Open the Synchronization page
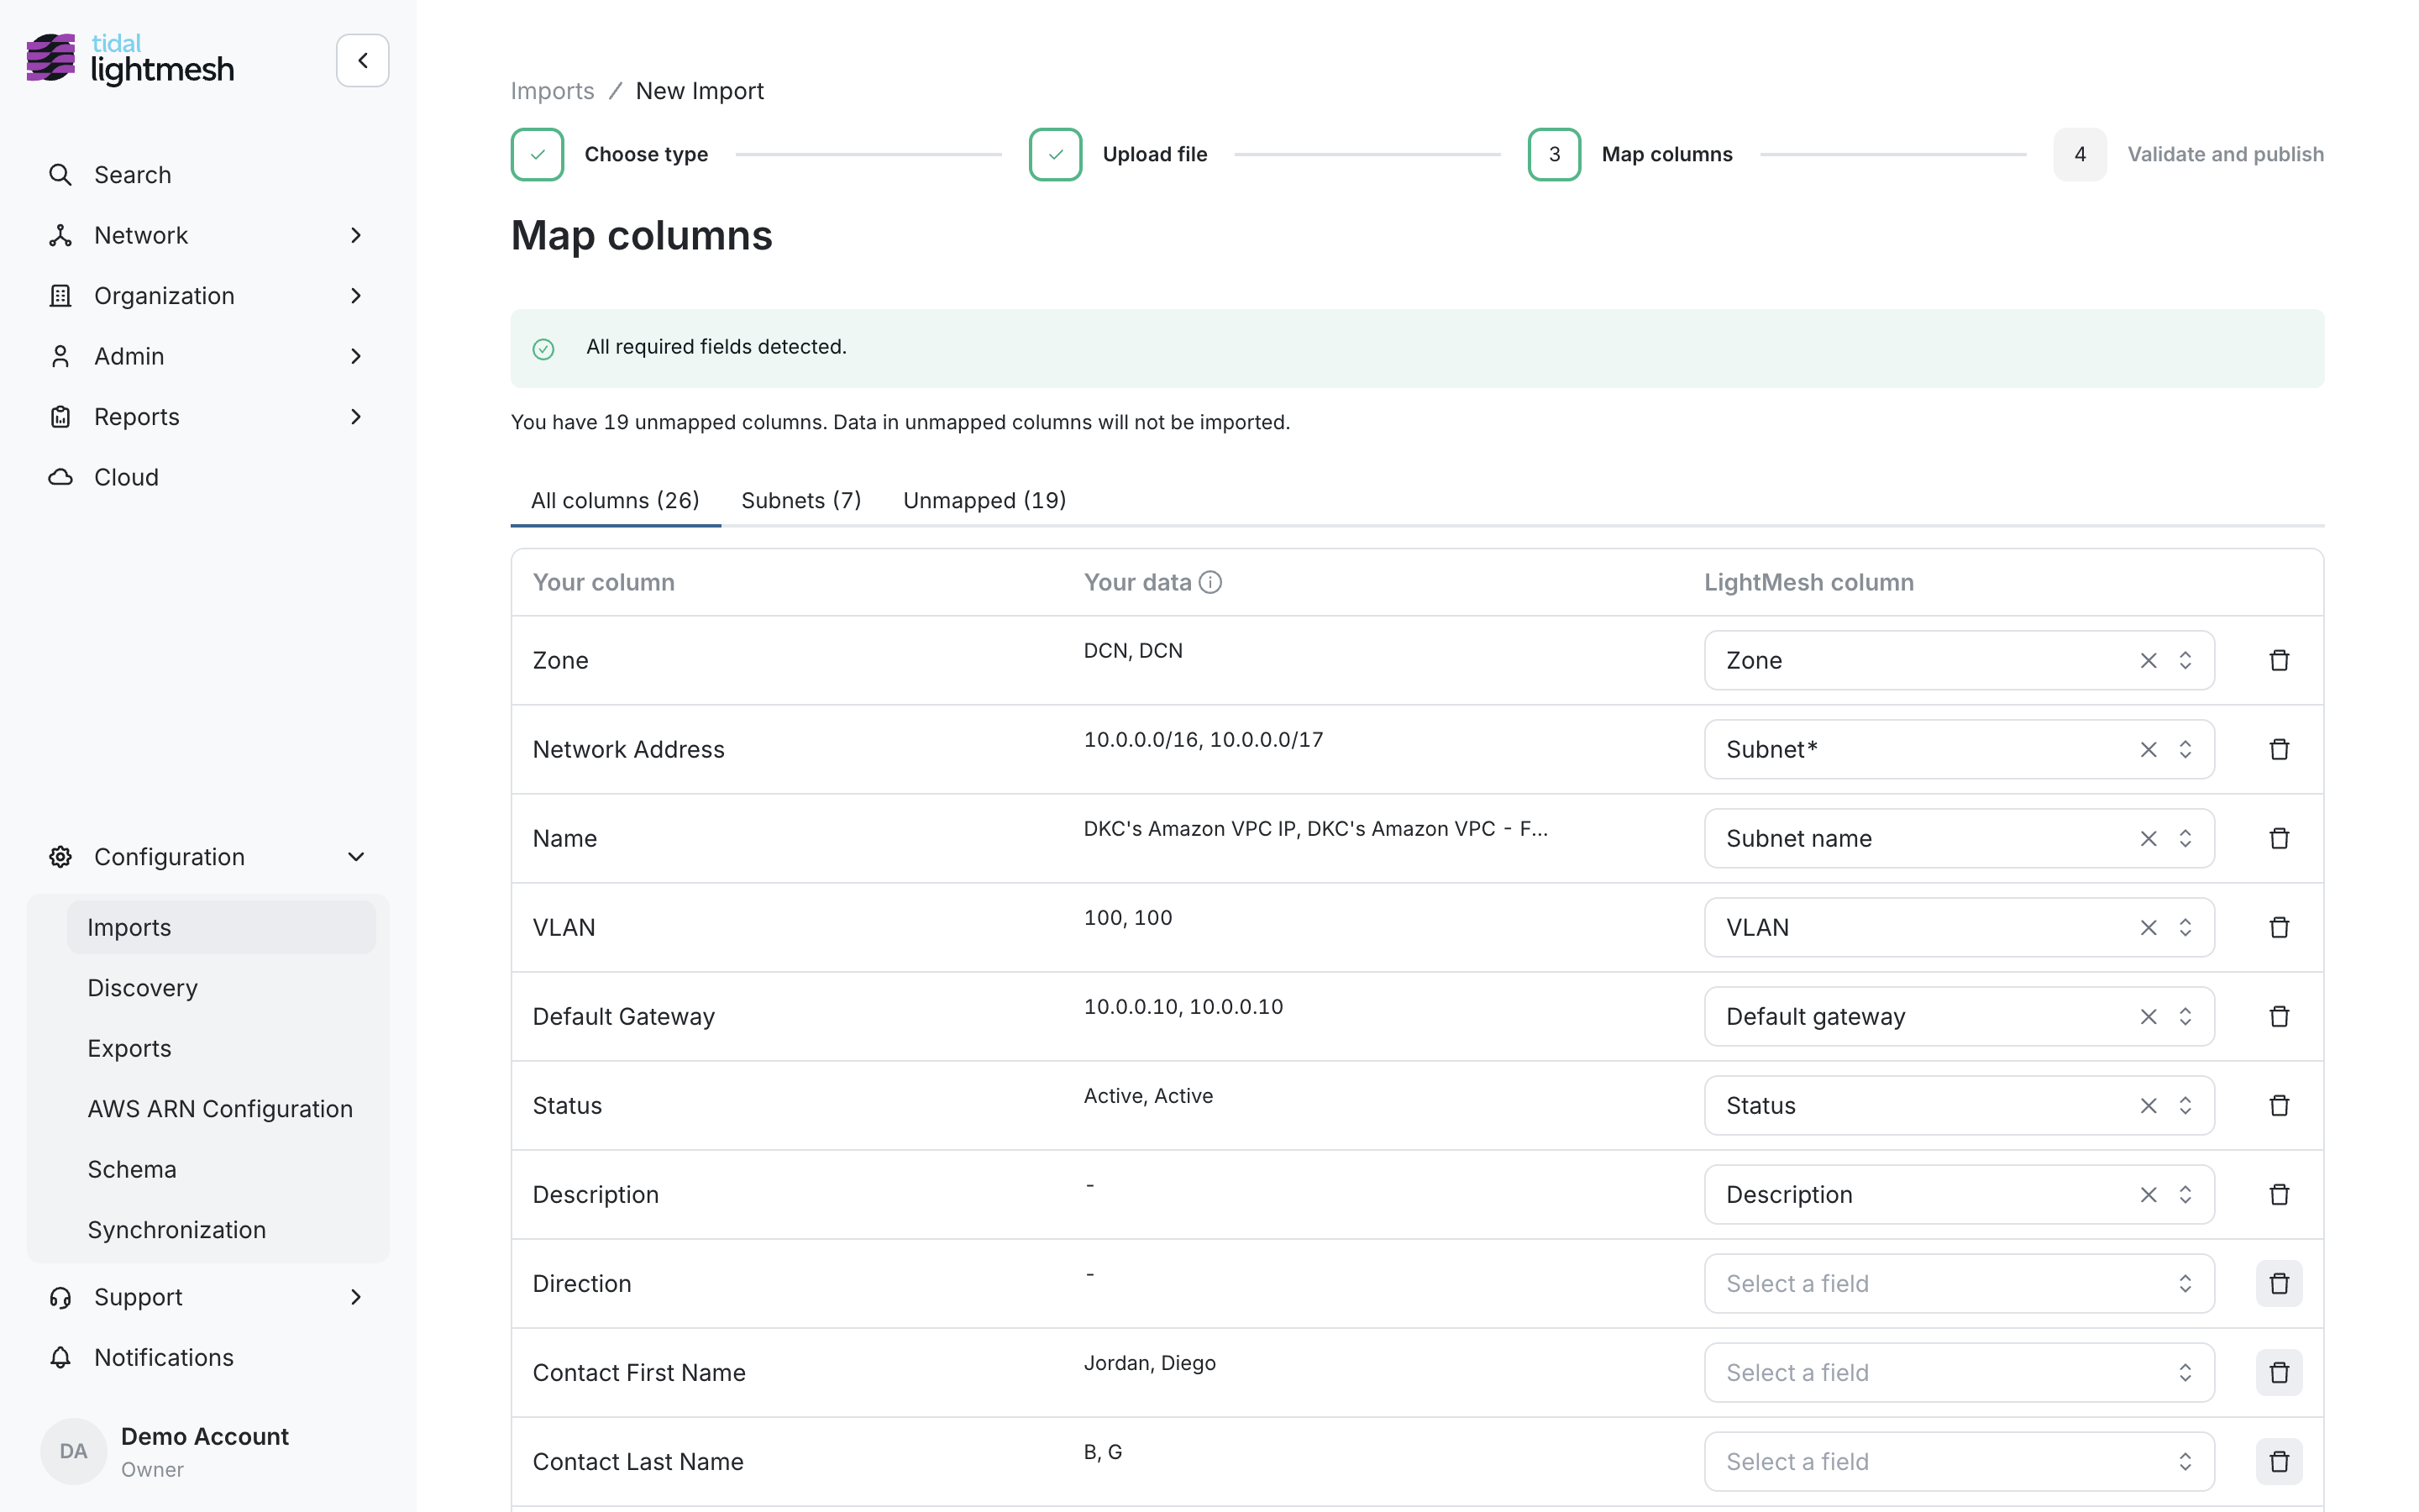Screen dimensions: 2419x1512 pyautogui.click(x=222, y=1230)
